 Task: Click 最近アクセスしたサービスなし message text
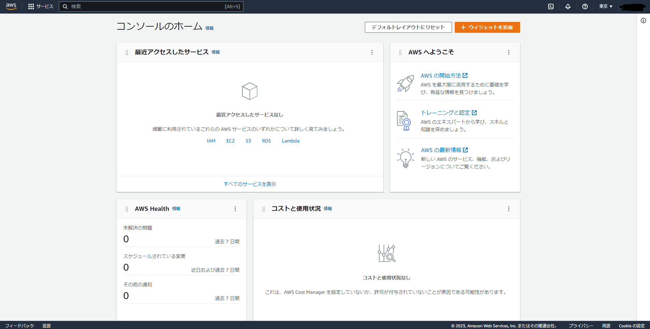(250, 115)
